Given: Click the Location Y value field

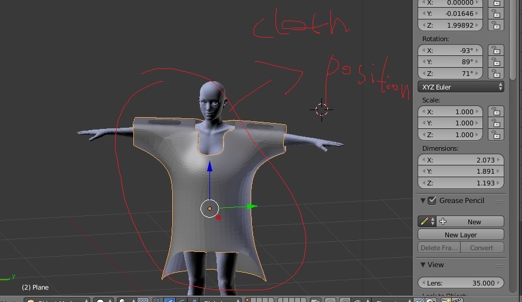Looking at the screenshot, I should [x=450, y=14].
